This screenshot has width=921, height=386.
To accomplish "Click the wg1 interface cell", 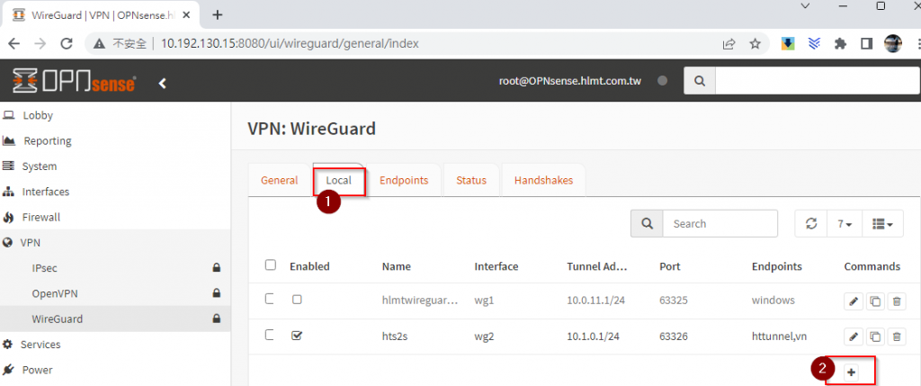I will coord(483,301).
